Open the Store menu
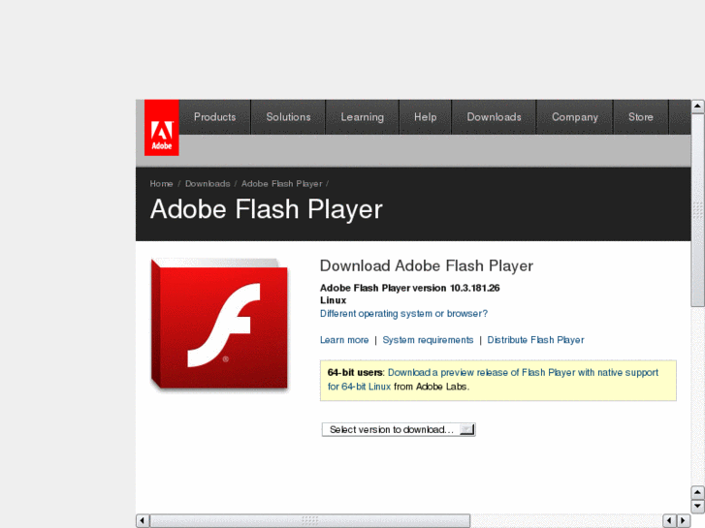The image size is (705, 528). click(641, 117)
